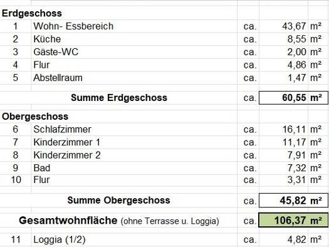This screenshot has height=247, width=329.
Task: Click the green 106,37 total cell
Action: tap(293, 220)
